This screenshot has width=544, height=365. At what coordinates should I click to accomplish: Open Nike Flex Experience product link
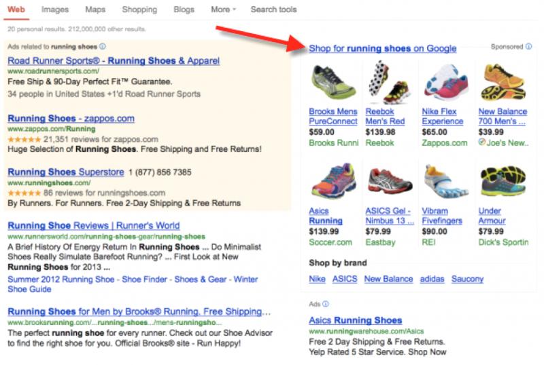(443, 117)
